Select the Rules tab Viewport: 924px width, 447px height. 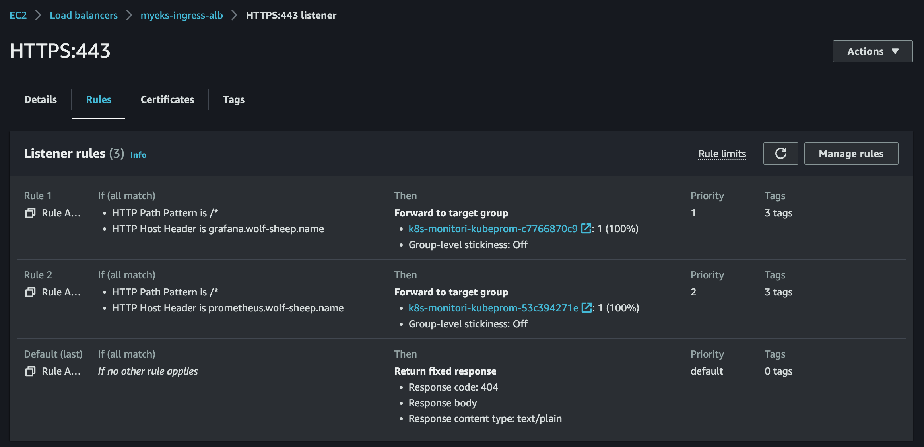99,99
